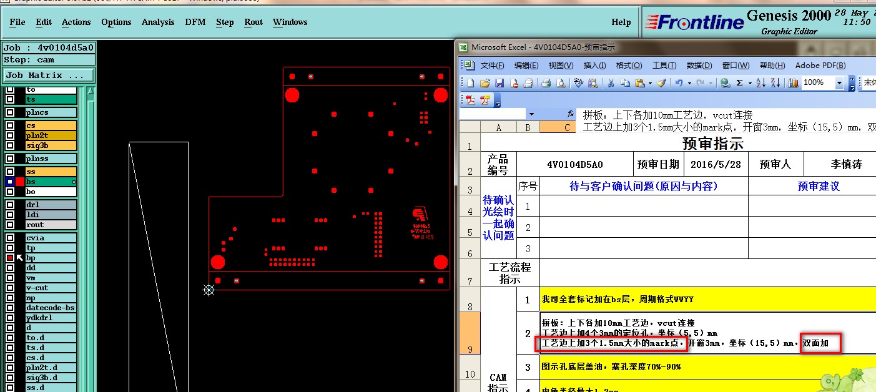Click the Paste clipboard icon in Excel
Screen dimensions: 876x392
point(640,83)
